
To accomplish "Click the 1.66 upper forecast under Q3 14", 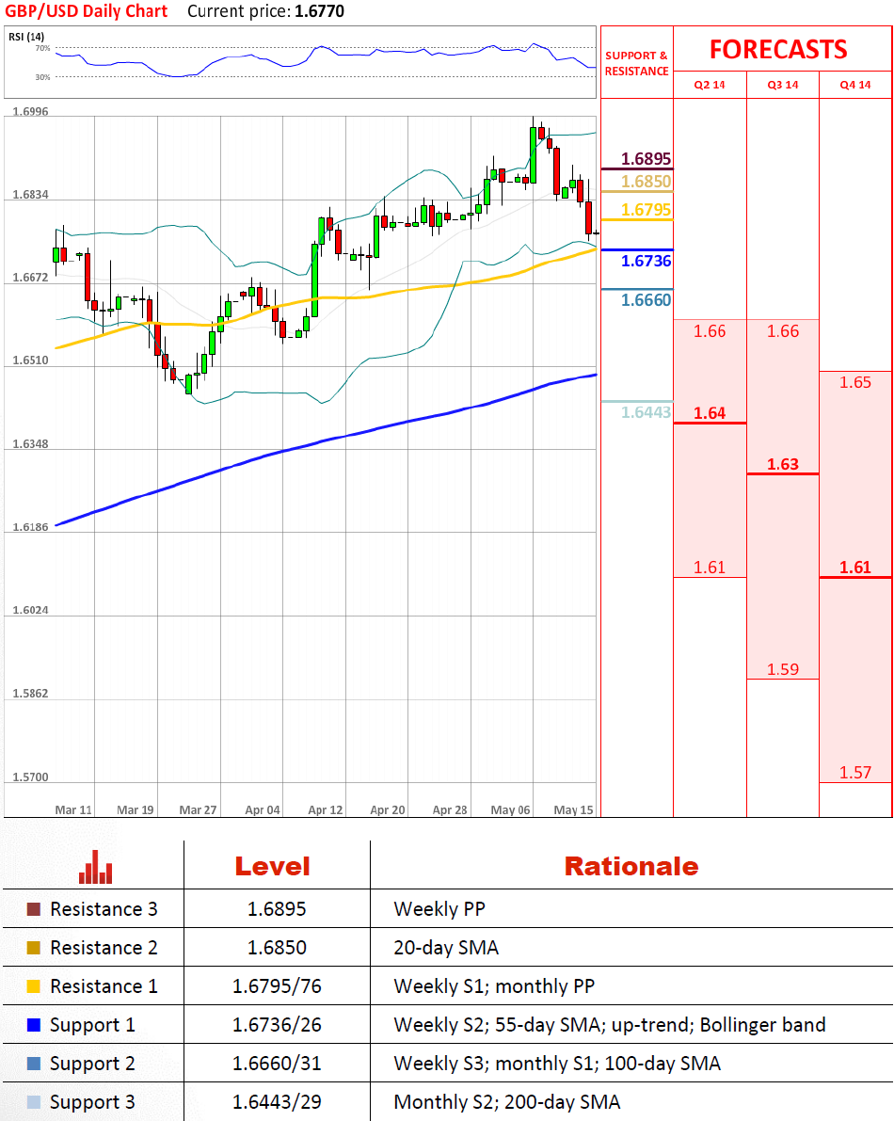I will coord(783,331).
